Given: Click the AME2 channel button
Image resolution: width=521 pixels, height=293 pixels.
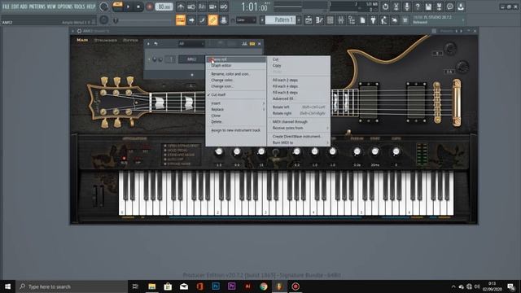Looking at the screenshot, I should (x=191, y=59).
